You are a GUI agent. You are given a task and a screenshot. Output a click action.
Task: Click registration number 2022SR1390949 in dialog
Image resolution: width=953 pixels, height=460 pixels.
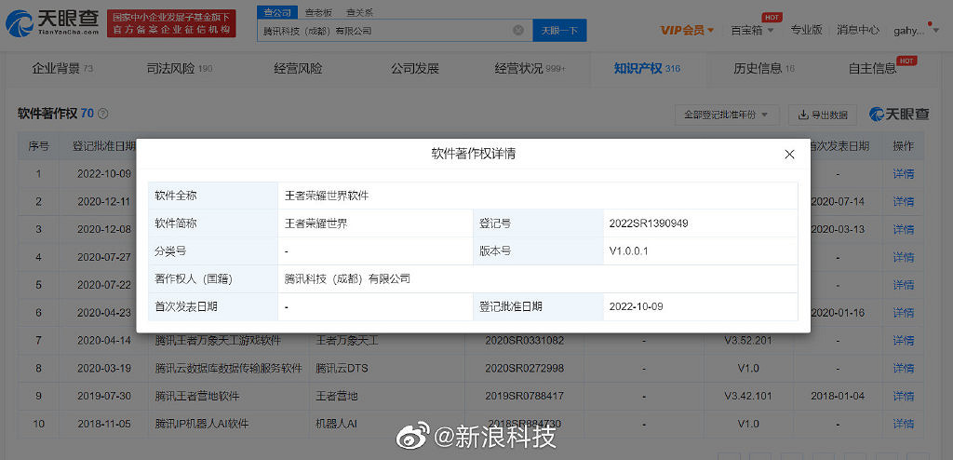(x=649, y=223)
